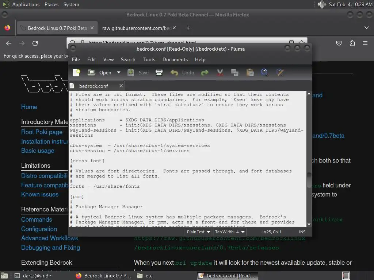Click the Firefox back arrow
Screen dimensions: 374x280
[x=9, y=43]
